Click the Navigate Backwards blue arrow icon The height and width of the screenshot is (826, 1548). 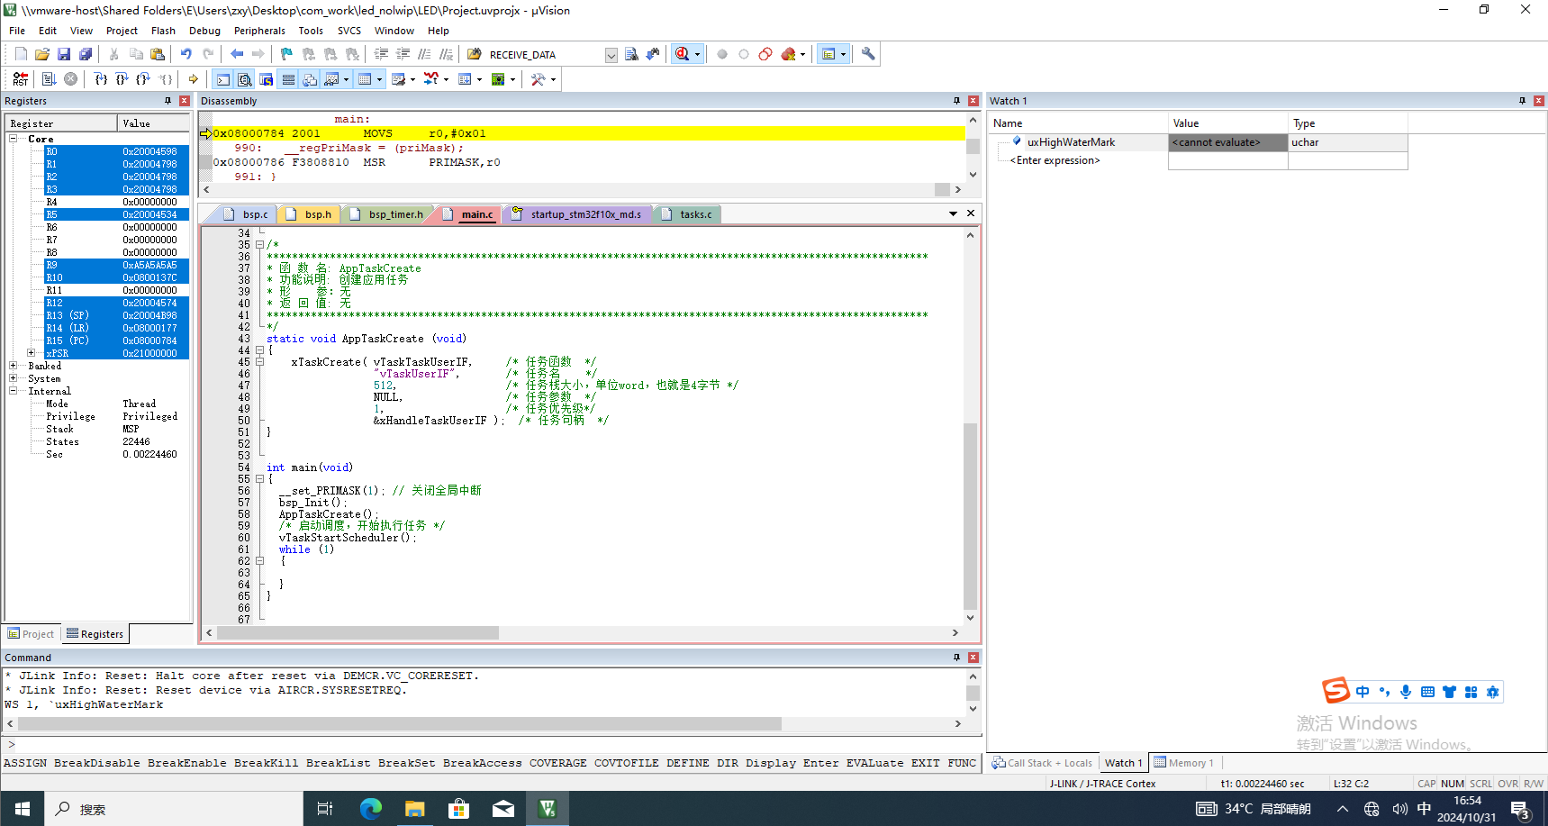(x=237, y=54)
